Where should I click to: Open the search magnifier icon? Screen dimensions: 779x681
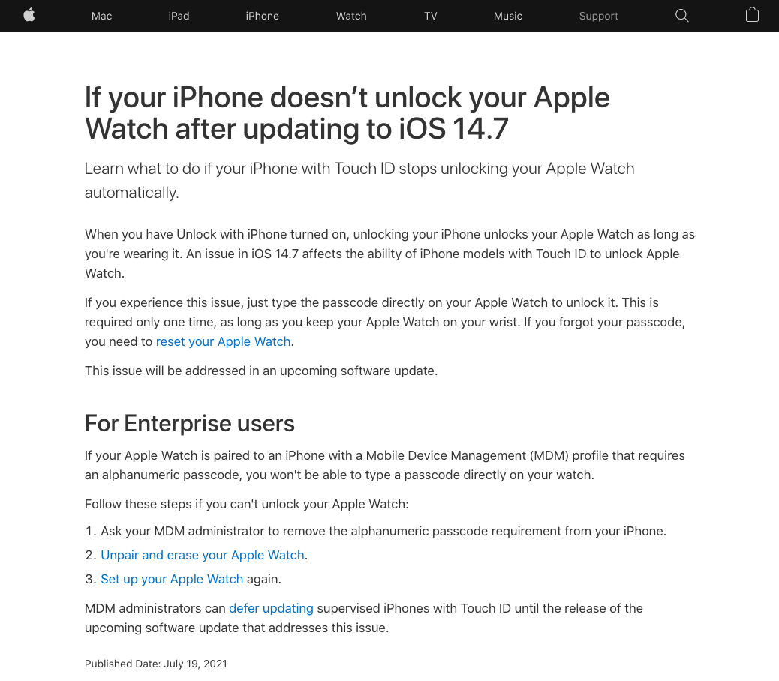click(x=681, y=16)
